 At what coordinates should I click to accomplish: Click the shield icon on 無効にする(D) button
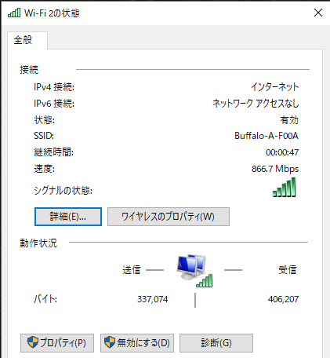coord(110,342)
